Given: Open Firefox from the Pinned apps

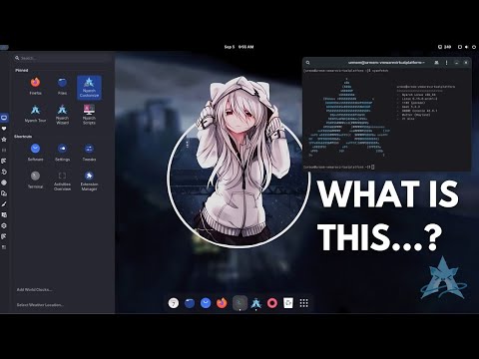Looking at the screenshot, I should pyautogui.click(x=35, y=86).
